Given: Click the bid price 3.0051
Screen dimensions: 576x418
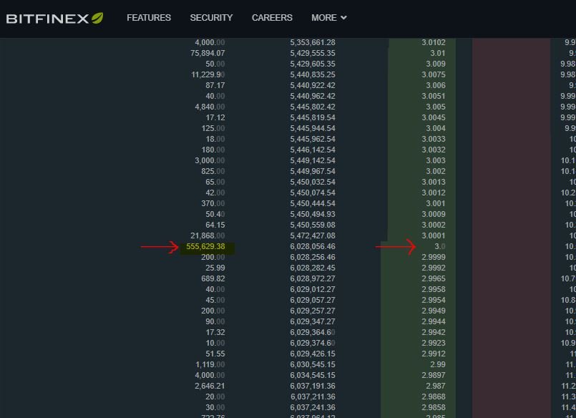Looking at the screenshot, I should 434,96.
